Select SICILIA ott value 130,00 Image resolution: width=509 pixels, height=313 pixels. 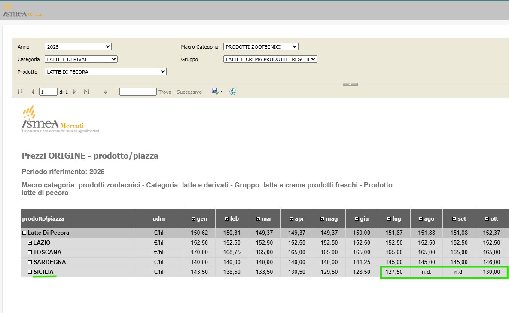491,272
